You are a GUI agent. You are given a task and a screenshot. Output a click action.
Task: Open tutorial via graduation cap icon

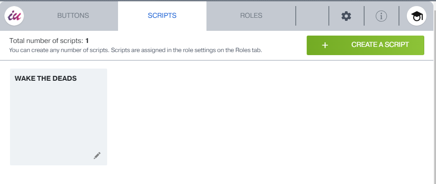(416, 16)
